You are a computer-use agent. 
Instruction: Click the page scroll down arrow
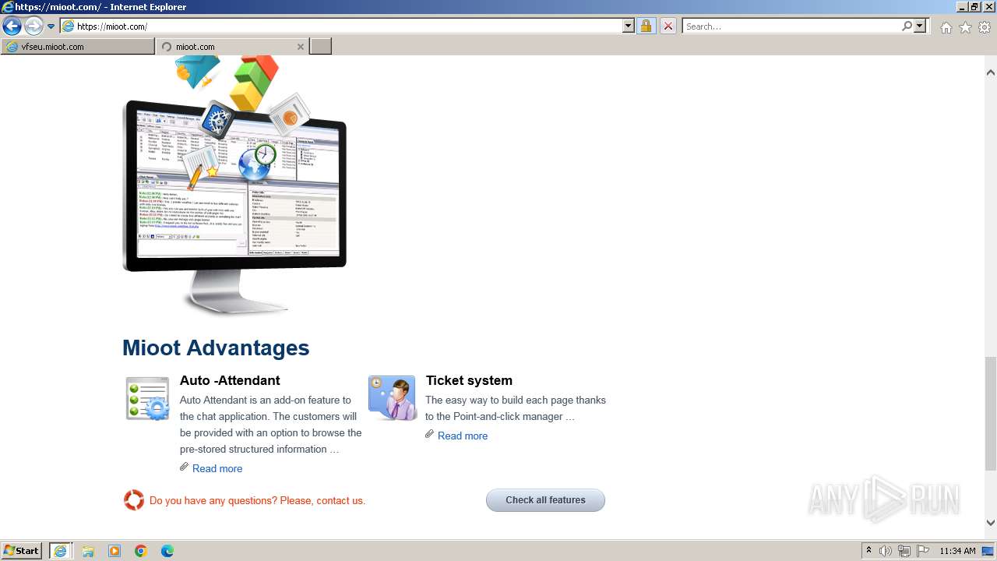(990, 523)
